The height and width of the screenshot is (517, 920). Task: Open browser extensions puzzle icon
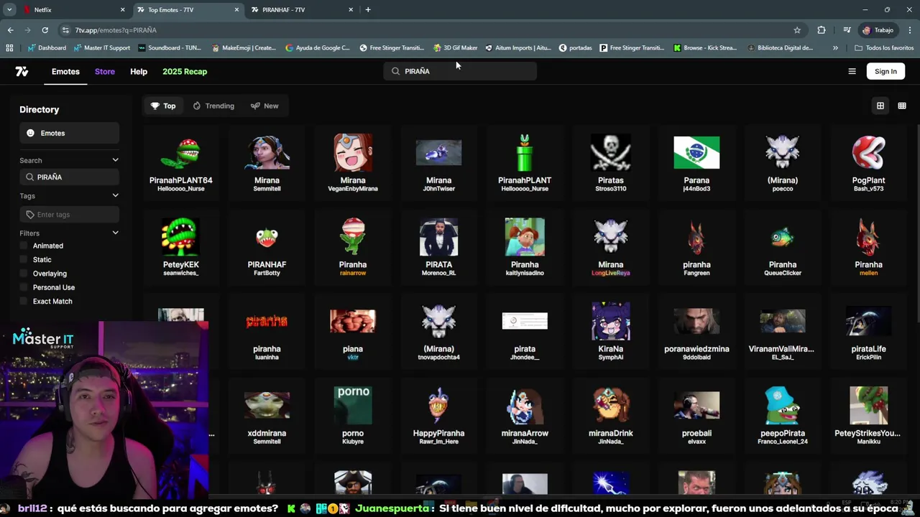click(822, 30)
